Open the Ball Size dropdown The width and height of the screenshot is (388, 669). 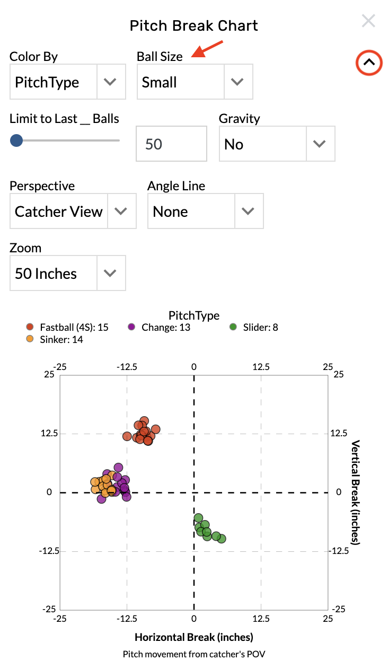[195, 82]
